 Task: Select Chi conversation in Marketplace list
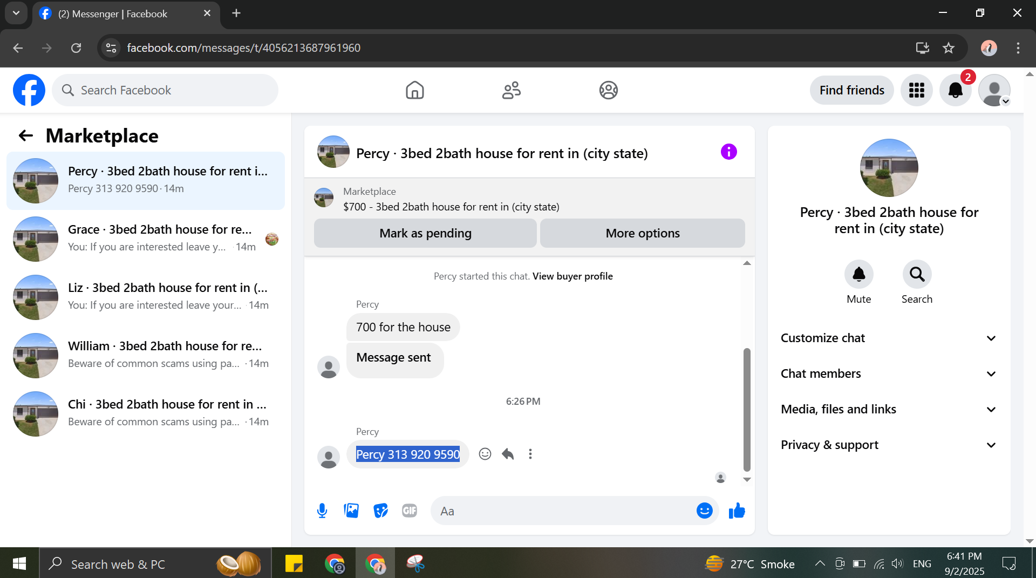click(x=146, y=413)
